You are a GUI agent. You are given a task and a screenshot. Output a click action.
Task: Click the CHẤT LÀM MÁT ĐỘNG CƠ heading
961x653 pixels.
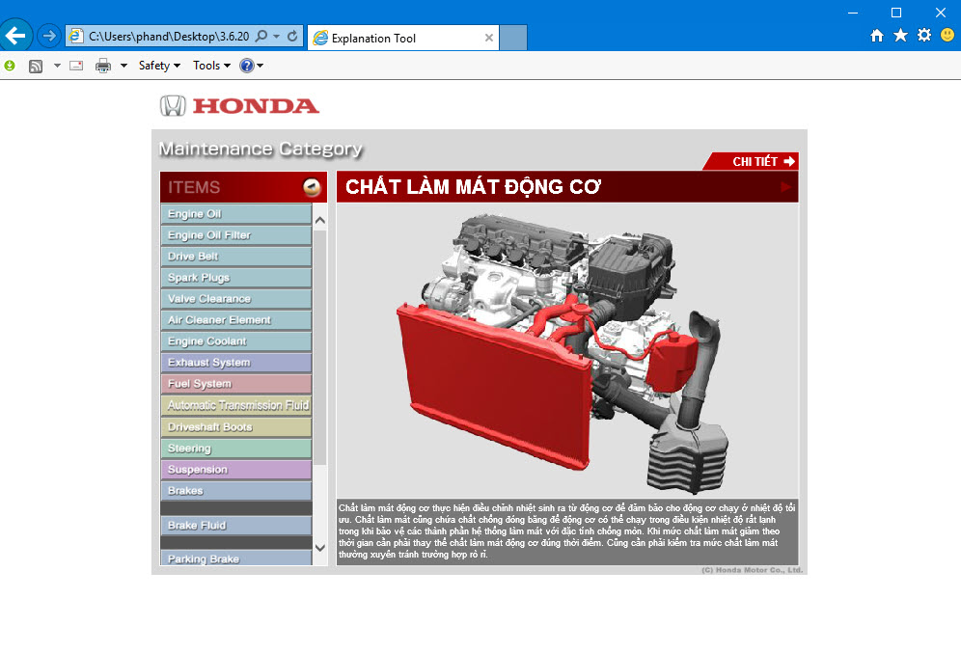click(473, 187)
